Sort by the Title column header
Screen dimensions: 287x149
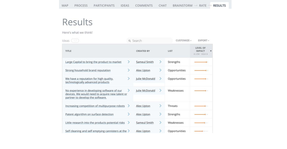tap(68, 51)
